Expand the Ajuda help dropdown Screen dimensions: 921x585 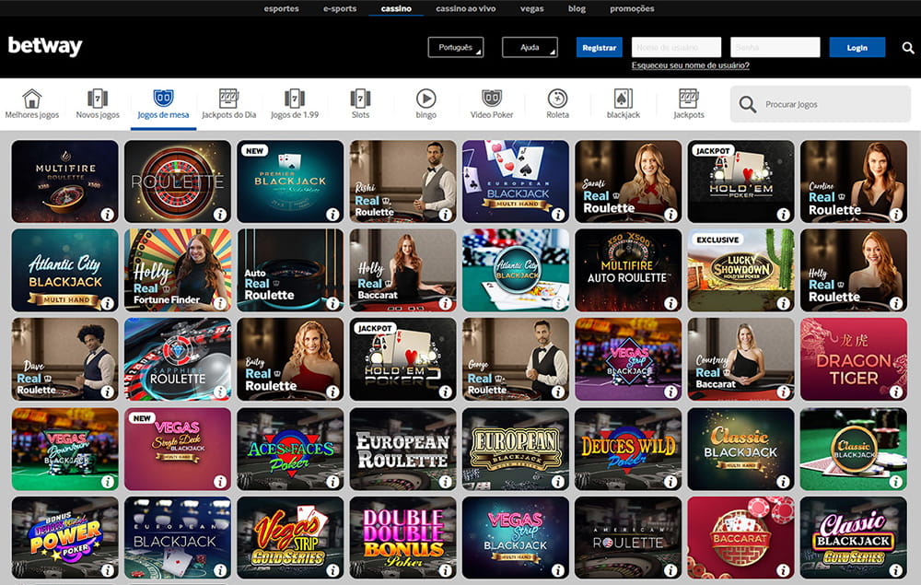530,47
